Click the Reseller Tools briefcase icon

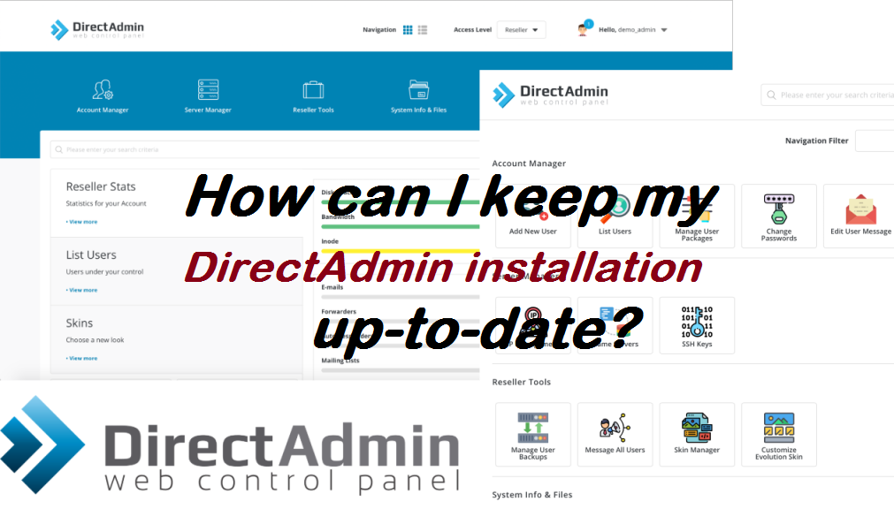[x=313, y=90]
